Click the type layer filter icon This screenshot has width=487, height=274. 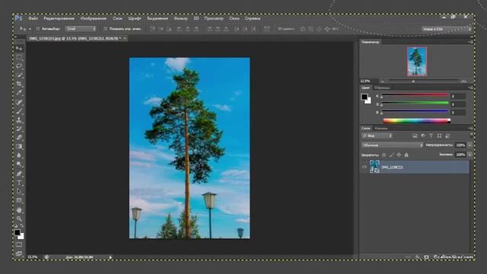(x=431, y=135)
